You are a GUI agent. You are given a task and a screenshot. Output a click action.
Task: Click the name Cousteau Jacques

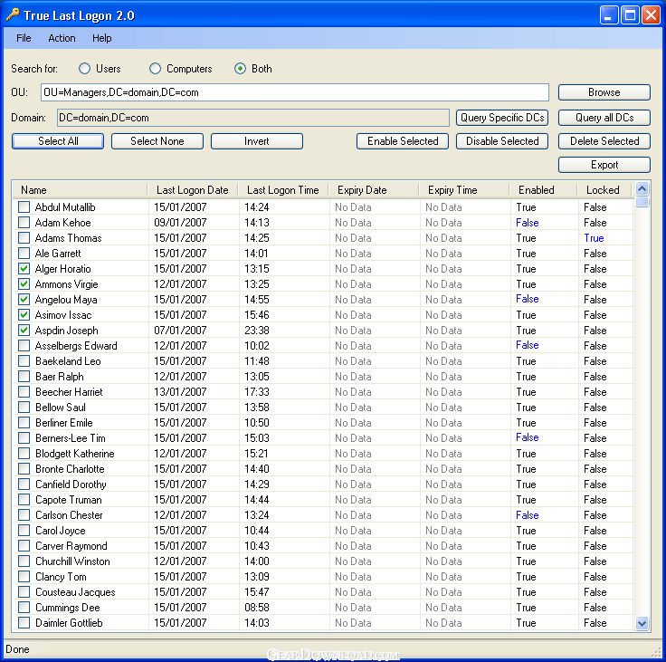click(76, 592)
